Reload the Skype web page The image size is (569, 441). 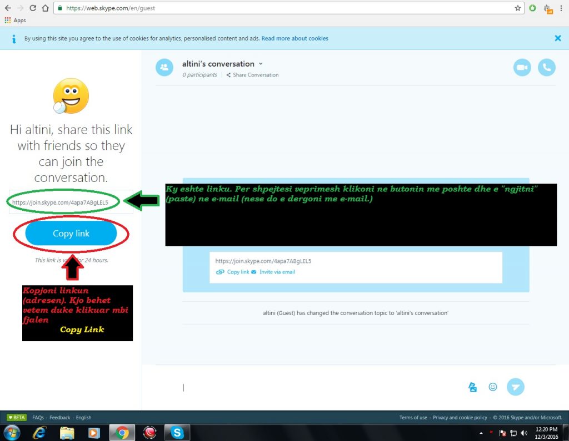pyautogui.click(x=33, y=8)
